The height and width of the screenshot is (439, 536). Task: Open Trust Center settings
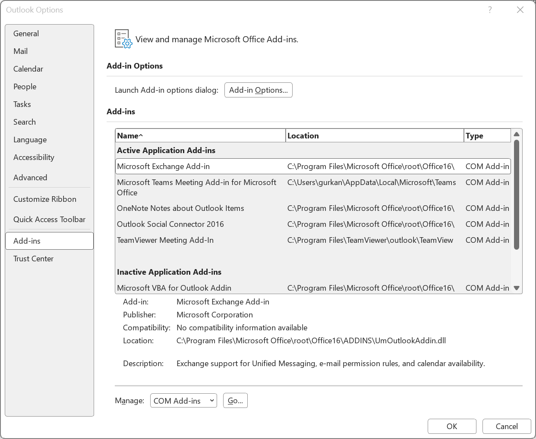pos(49,259)
